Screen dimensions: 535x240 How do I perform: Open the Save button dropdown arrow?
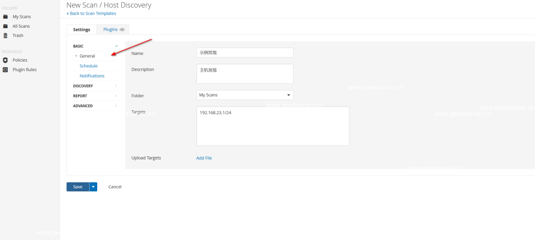(93, 187)
